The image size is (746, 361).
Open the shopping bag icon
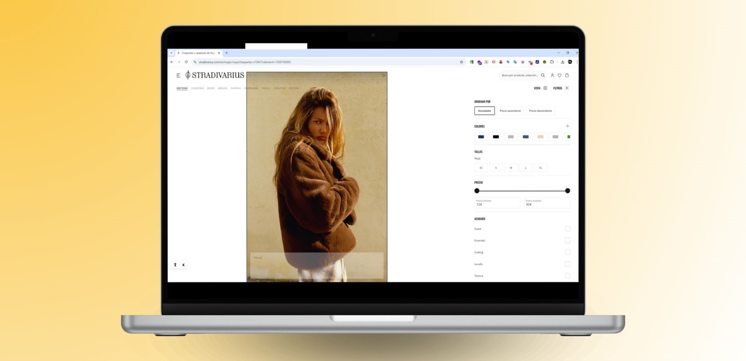coord(567,75)
